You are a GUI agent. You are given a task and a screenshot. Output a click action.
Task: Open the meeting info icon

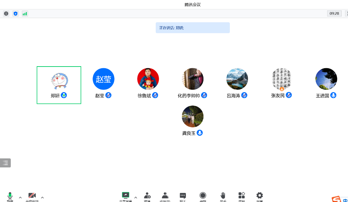coord(6,13)
